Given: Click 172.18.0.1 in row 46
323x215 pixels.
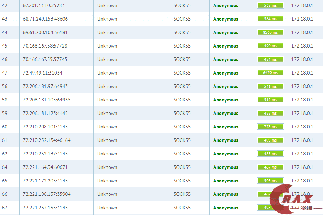Looking at the screenshot, I should [302, 60].
